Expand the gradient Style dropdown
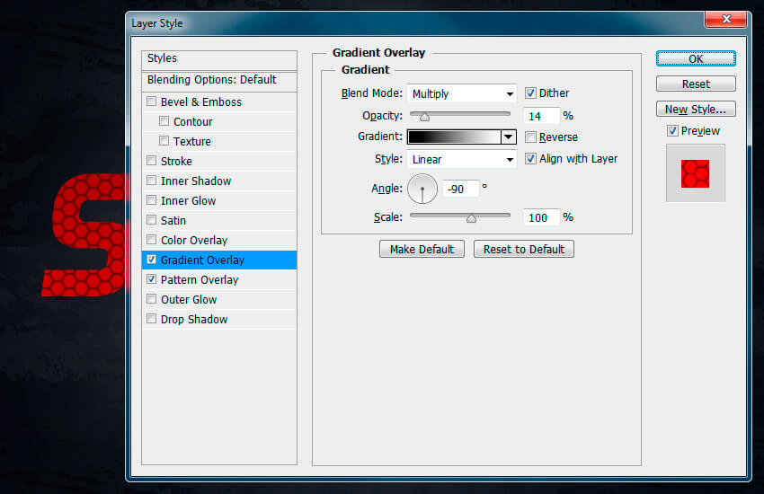This screenshot has height=494, width=764. pyautogui.click(x=461, y=159)
